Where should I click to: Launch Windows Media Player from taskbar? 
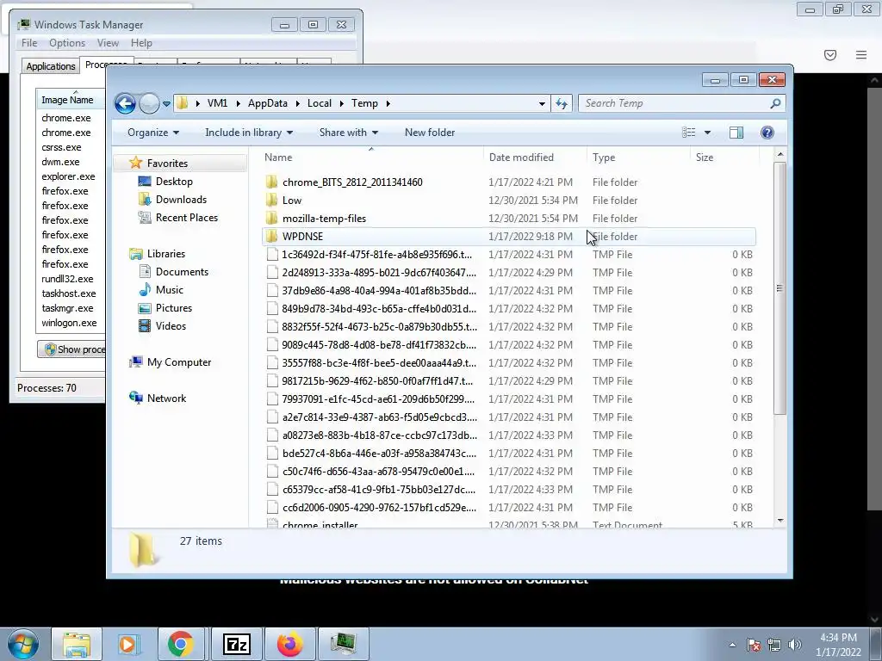(x=129, y=644)
